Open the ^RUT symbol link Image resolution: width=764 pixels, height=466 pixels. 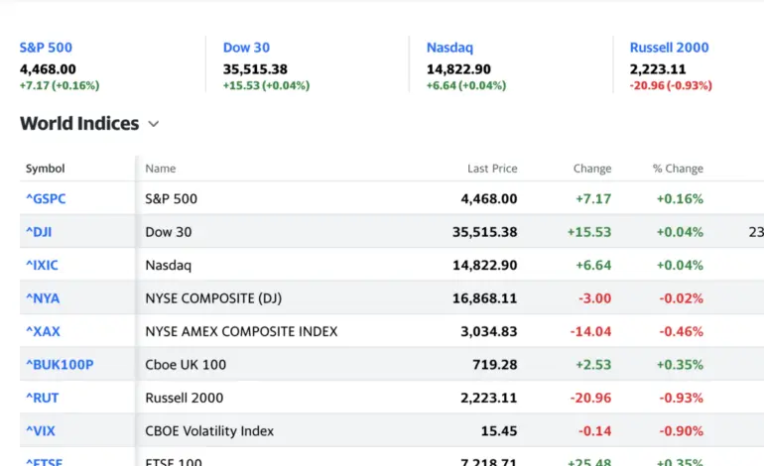(42, 398)
